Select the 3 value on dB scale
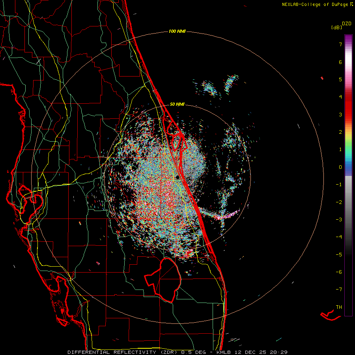Viewport: 355px width, 355px height. 340,114
